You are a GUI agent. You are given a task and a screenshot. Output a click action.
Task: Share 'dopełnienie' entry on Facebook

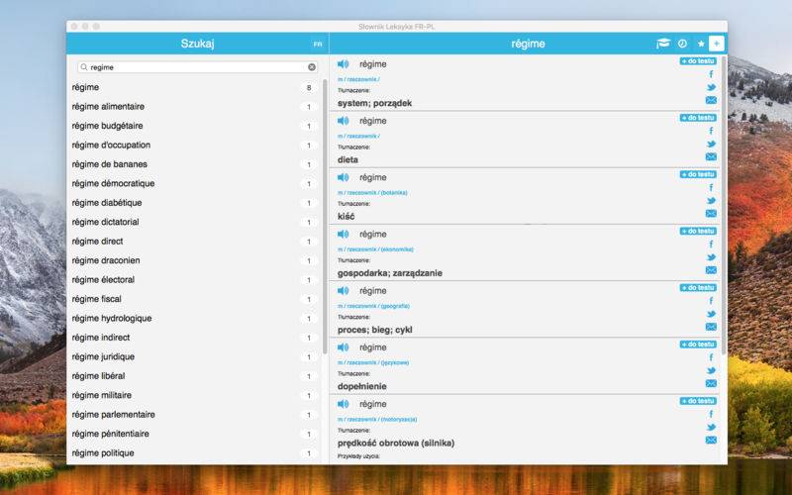pos(711,357)
